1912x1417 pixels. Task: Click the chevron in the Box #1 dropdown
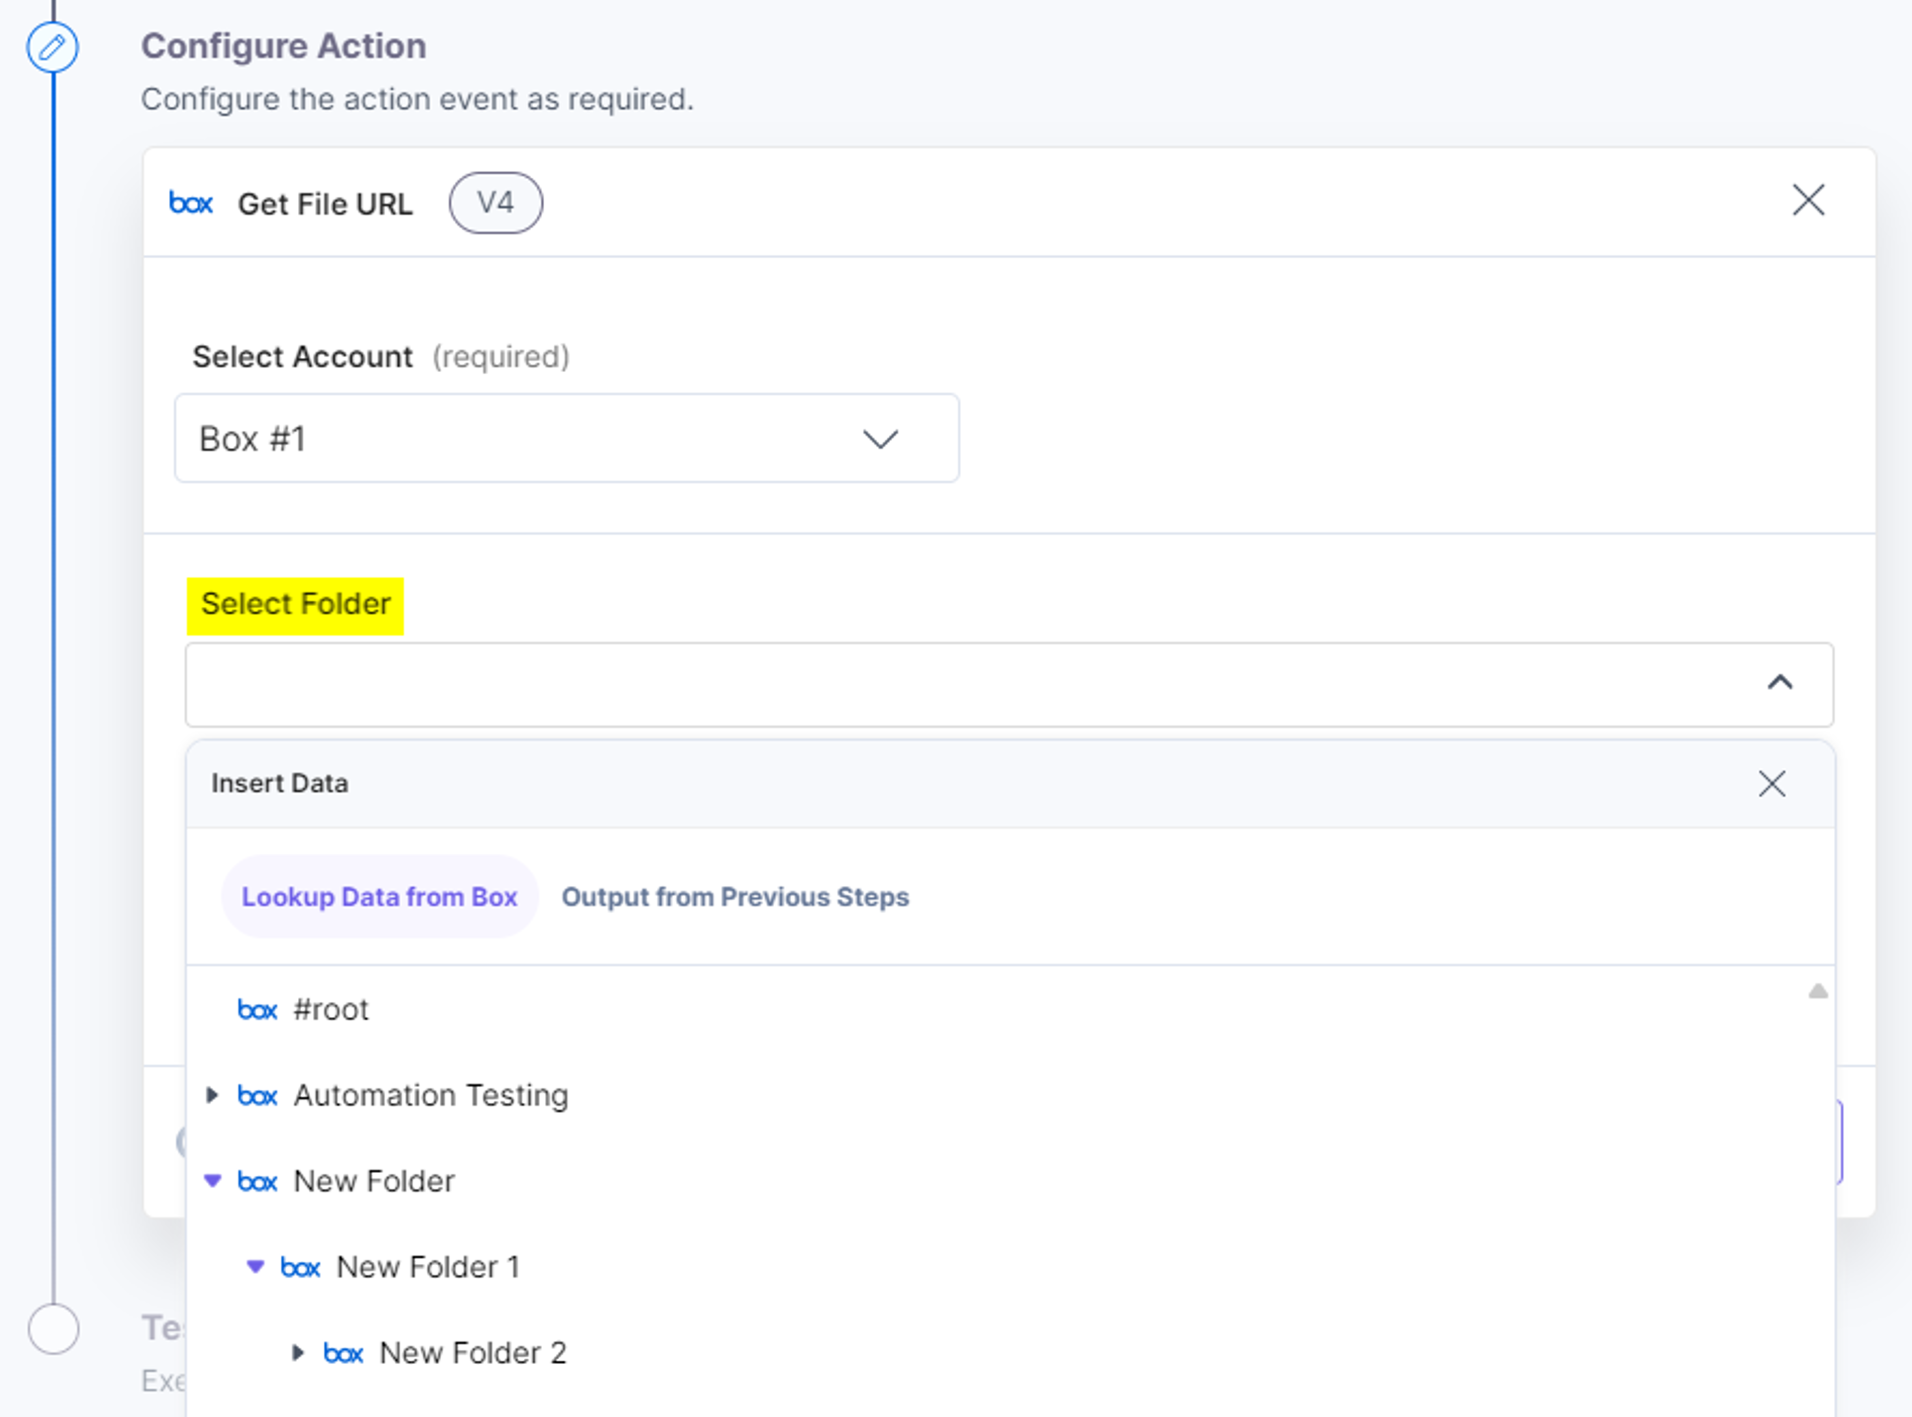pos(880,439)
